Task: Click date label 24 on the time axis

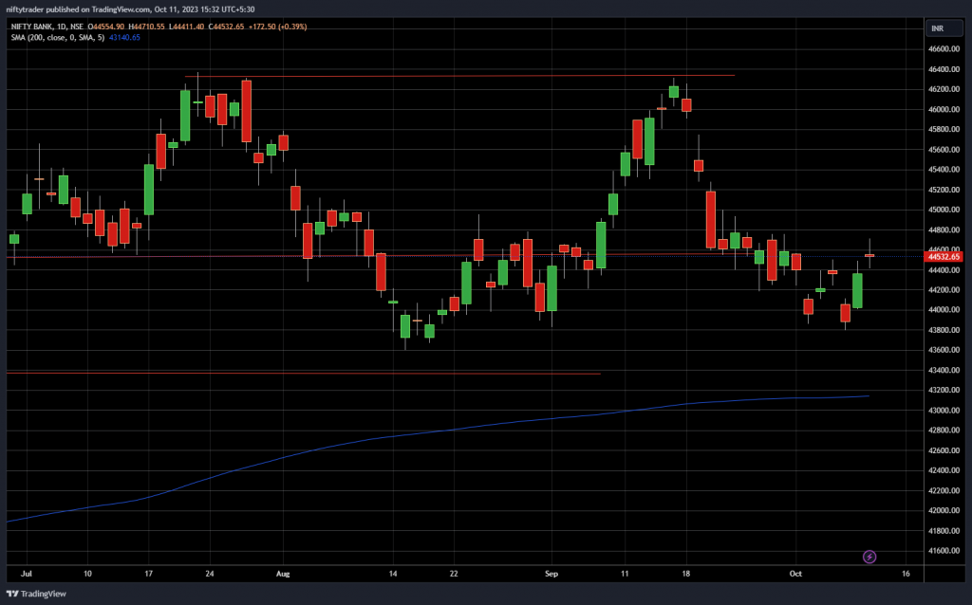Action: click(210, 574)
